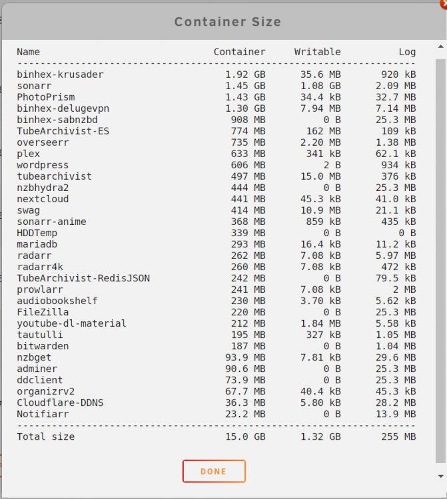Screen dimensions: 447x499
Task: Click binhex-krusader's 35.6 MB writable value
Action: pyautogui.click(x=320, y=75)
